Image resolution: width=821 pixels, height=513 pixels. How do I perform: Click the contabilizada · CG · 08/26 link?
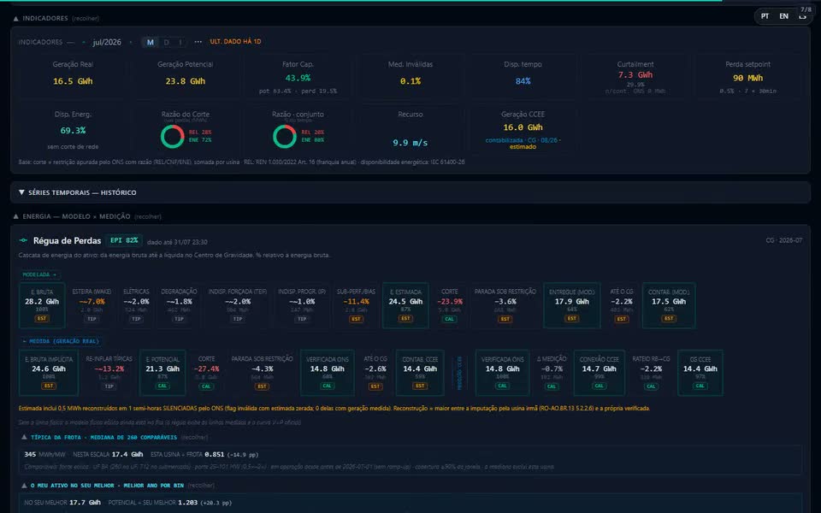coord(523,140)
